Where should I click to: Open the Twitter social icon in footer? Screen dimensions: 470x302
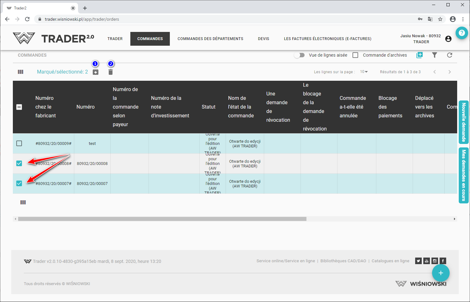(418, 261)
